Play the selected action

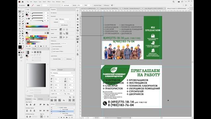pyautogui.click(x=64, y=118)
